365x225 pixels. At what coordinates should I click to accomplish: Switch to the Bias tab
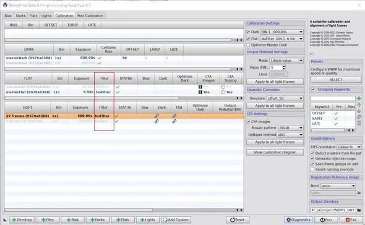coord(8,15)
